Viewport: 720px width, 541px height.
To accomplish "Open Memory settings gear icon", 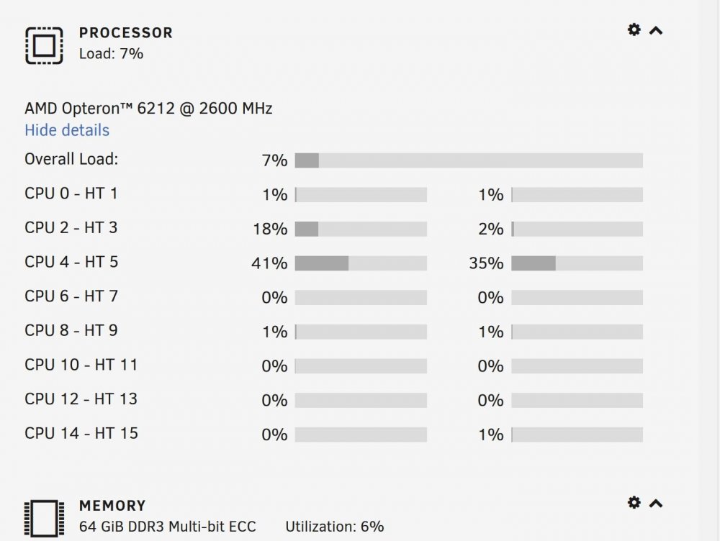I will coord(634,502).
